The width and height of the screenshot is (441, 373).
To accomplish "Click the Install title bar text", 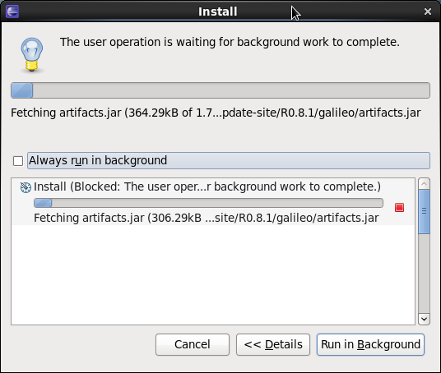I will [218, 12].
